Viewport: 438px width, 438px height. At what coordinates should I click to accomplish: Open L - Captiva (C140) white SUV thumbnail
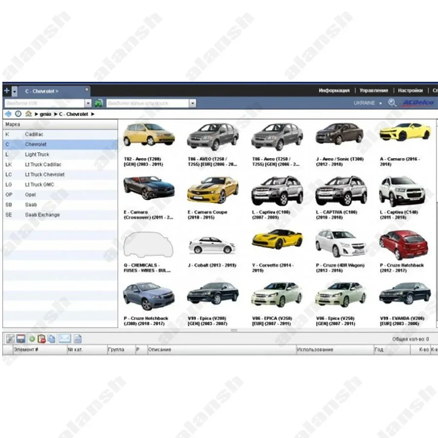pyautogui.click(x=402, y=191)
